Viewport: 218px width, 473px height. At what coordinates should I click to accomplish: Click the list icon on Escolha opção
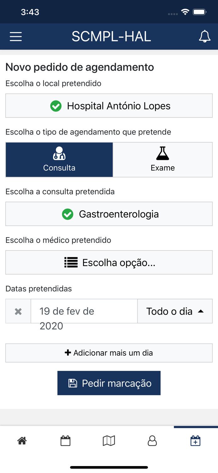[70, 262]
